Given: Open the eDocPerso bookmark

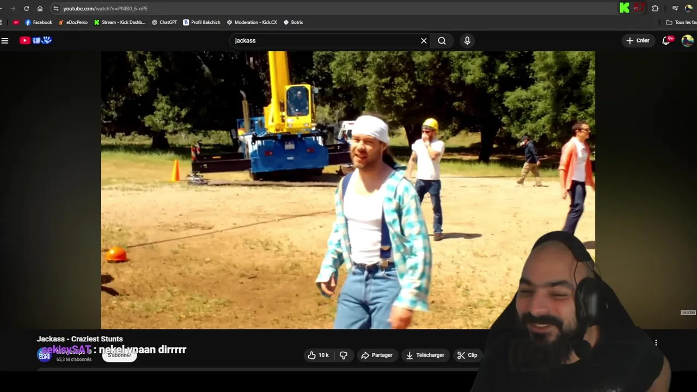Looking at the screenshot, I should point(73,22).
